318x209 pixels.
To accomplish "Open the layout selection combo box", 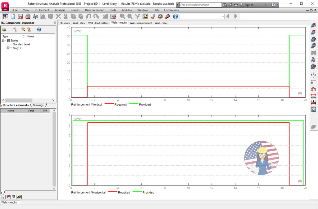I will click(x=222, y=16).
